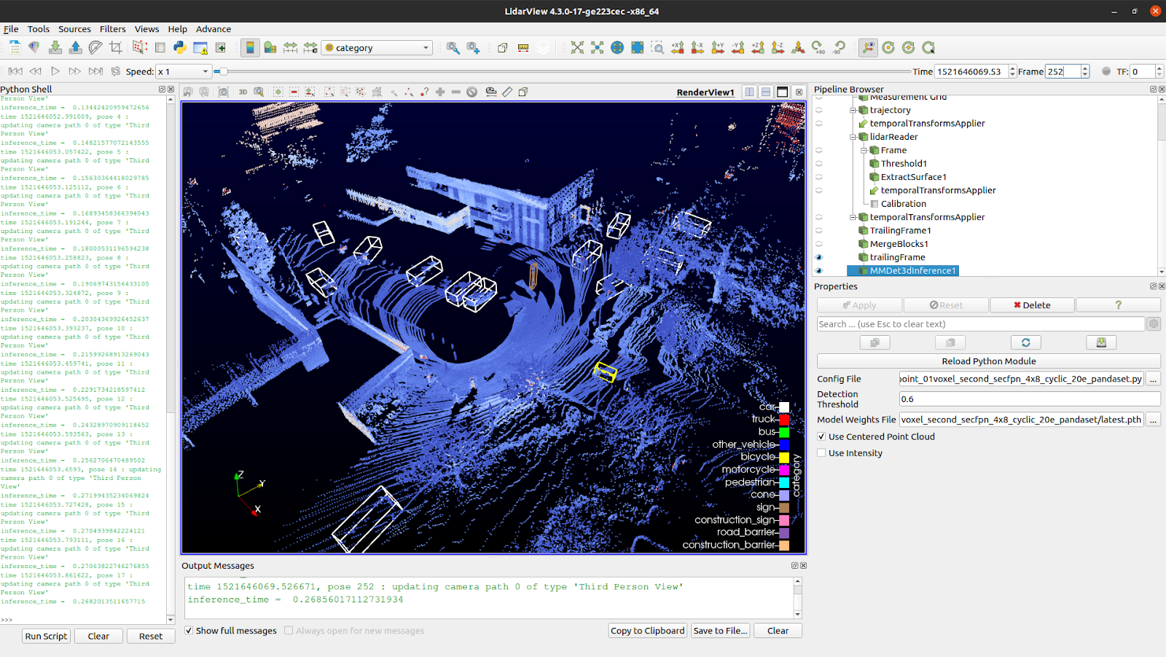The height and width of the screenshot is (657, 1166).
Task: Click the Play button to start playback
Action: click(55, 71)
